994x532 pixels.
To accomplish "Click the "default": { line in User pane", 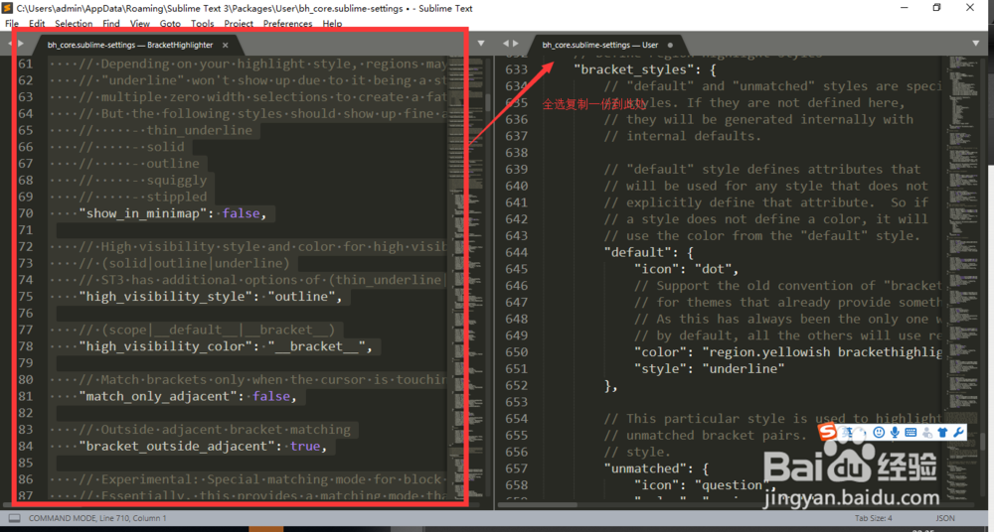I will [649, 252].
